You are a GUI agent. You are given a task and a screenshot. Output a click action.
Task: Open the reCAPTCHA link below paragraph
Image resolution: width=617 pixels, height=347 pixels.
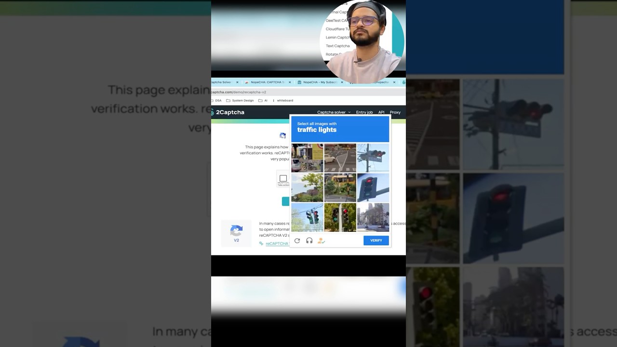(x=277, y=244)
